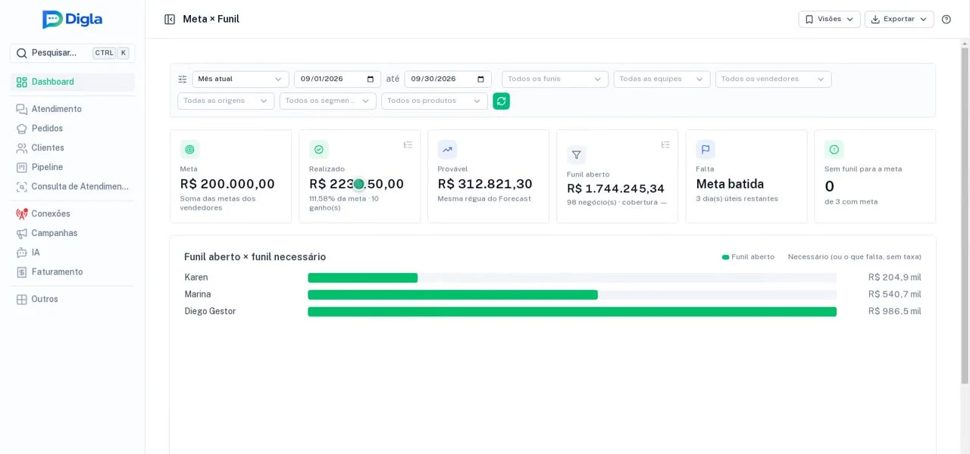
Task: Open Conexões in the sidebar
Action: coord(73,214)
